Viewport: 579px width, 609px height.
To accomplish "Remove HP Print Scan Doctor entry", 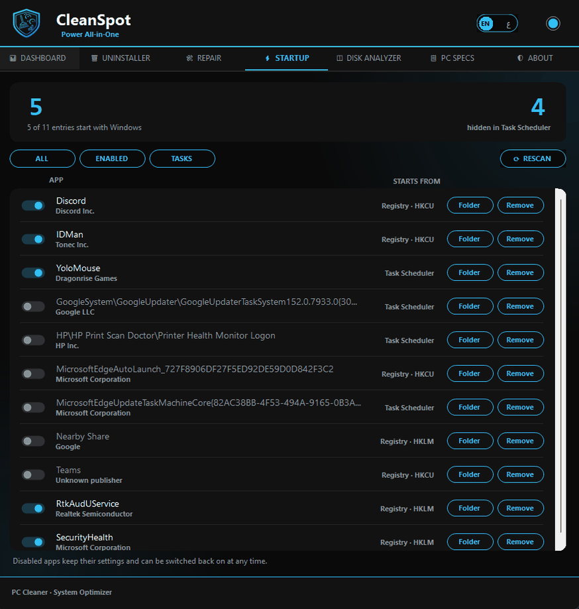I will 520,340.
